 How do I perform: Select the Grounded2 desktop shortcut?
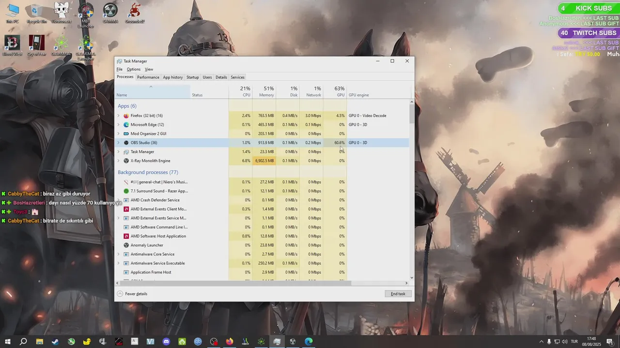(x=135, y=13)
